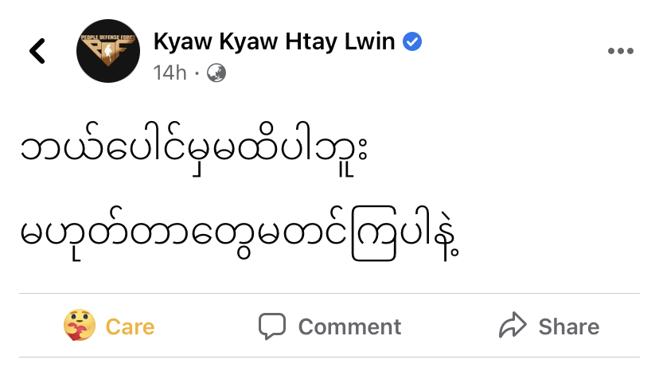Click the word "Kyaw" starting the author name
The image size is (659, 375).
point(183,41)
